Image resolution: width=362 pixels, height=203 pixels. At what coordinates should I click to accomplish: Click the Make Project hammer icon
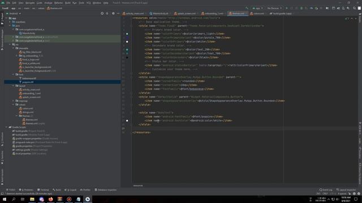coord(247,8)
